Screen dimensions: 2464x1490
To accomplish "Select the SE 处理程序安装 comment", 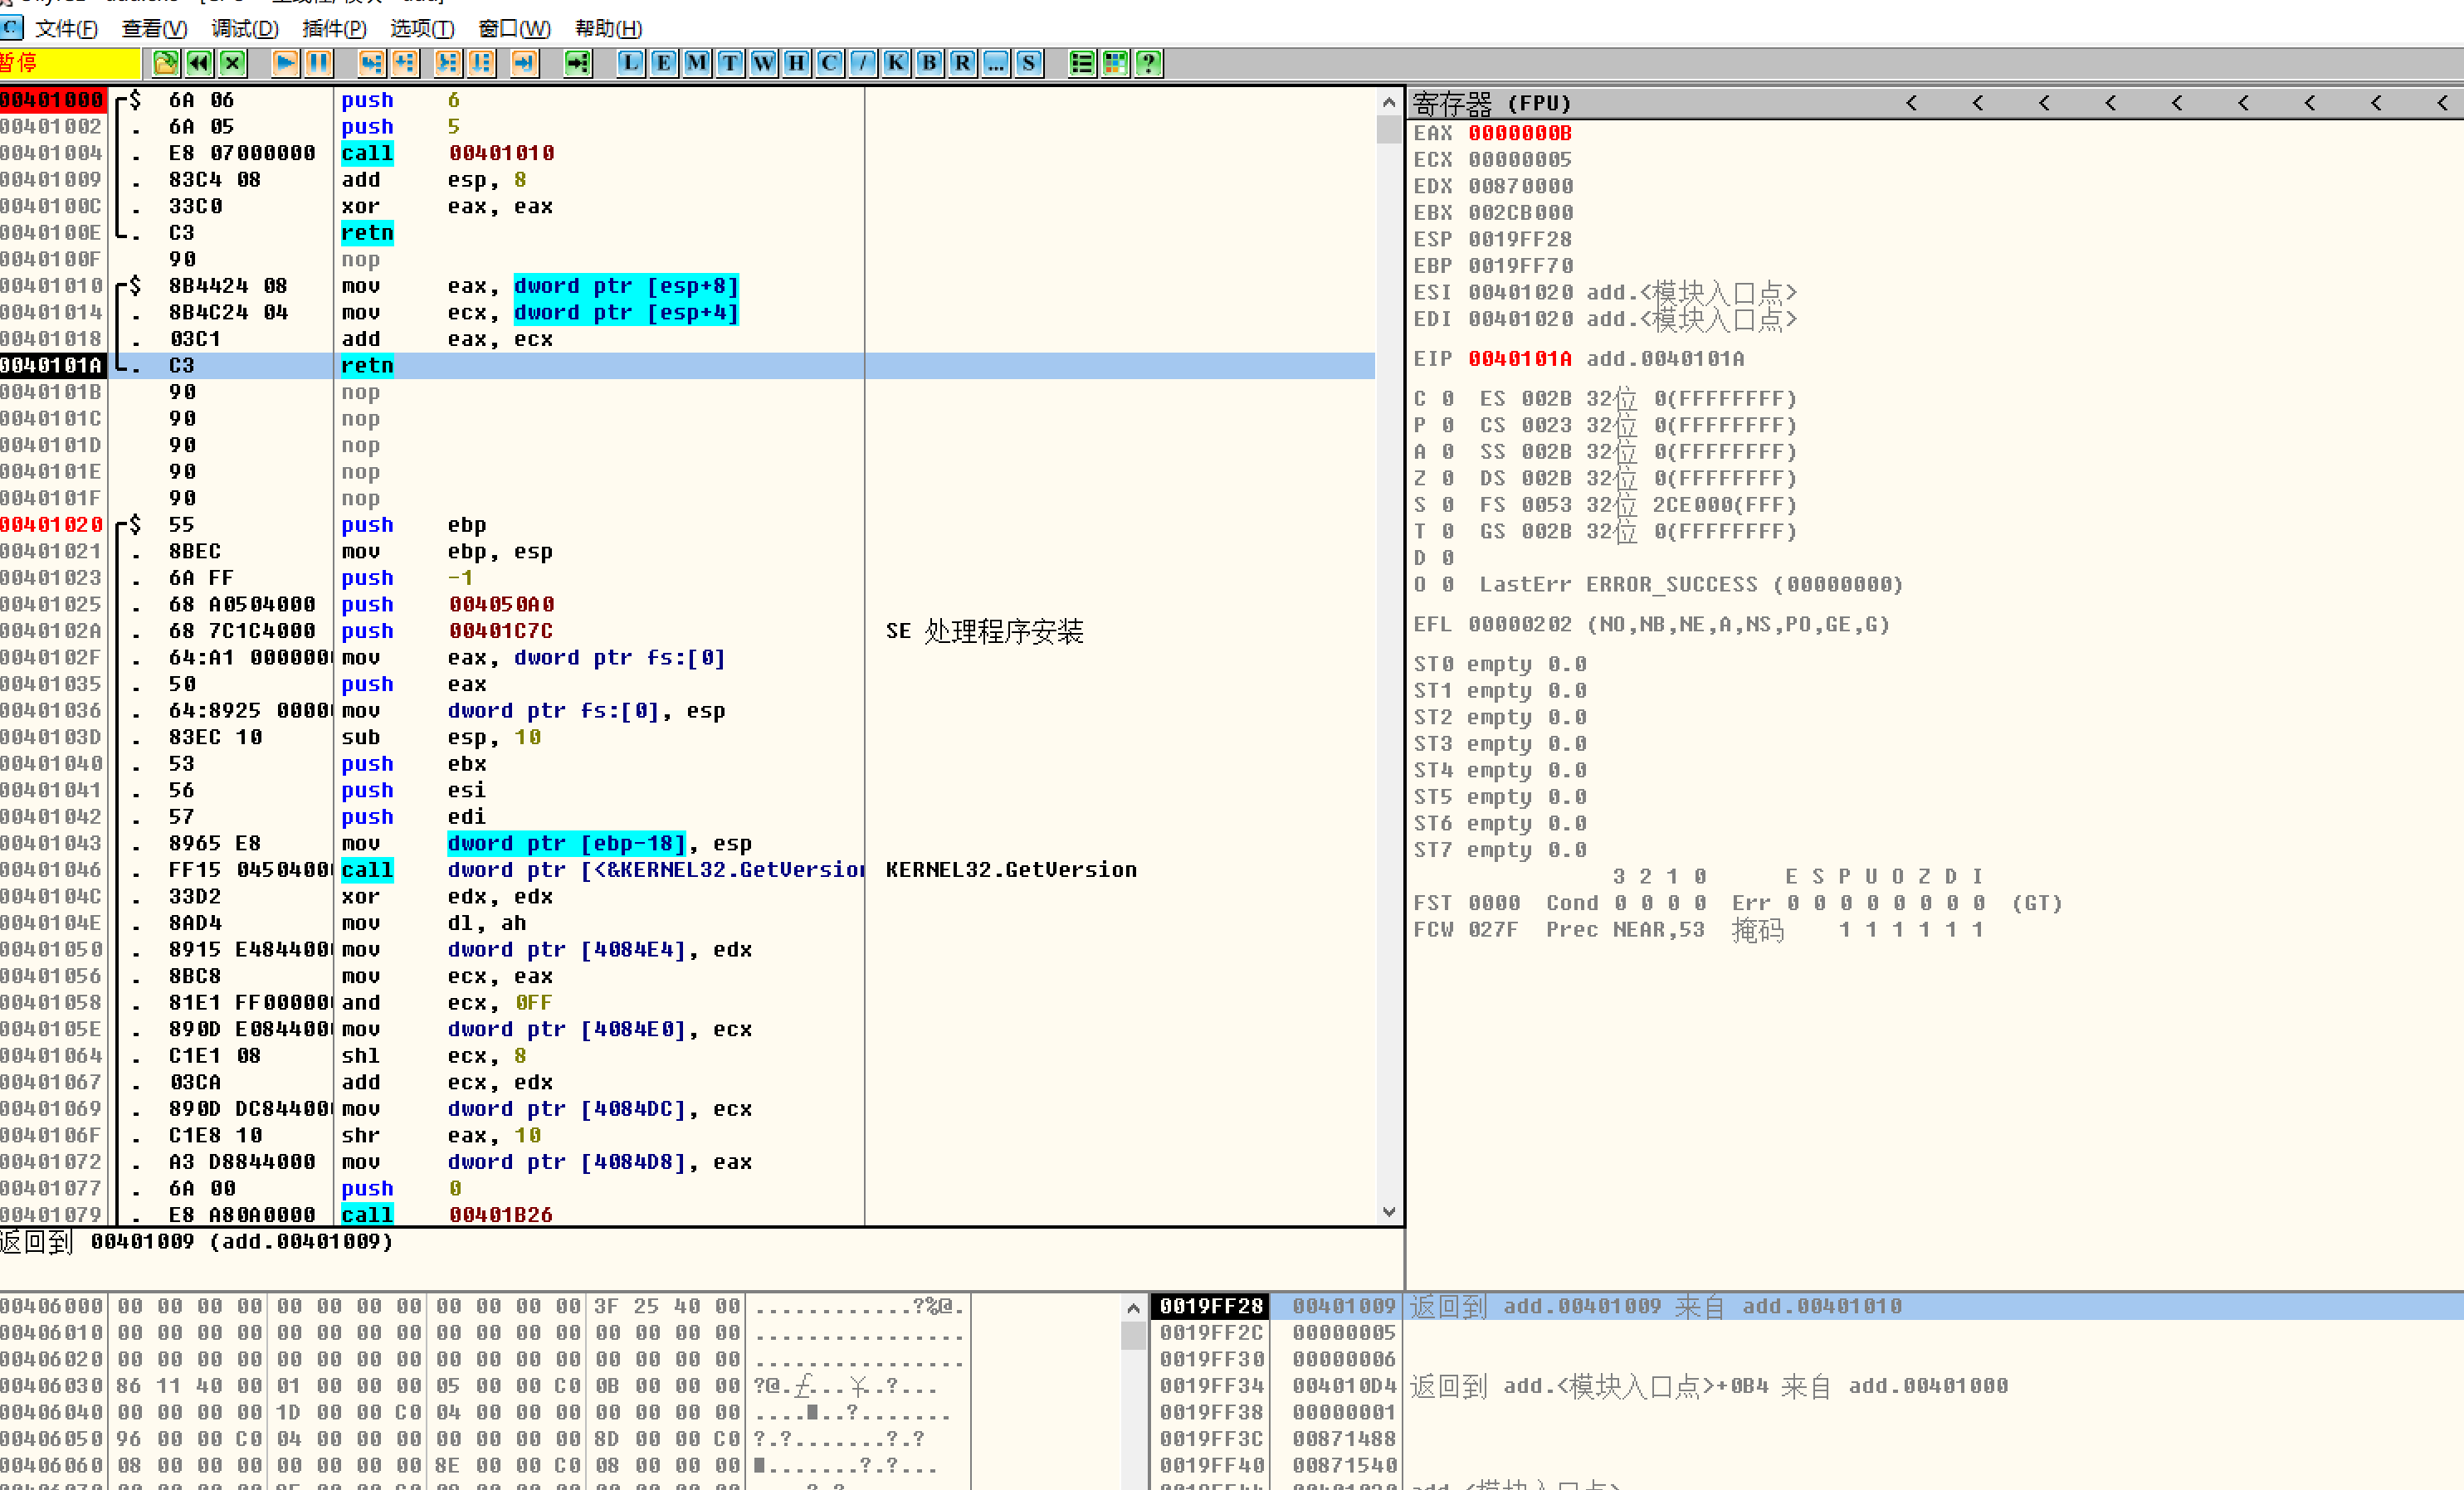I will pyautogui.click(x=984, y=631).
